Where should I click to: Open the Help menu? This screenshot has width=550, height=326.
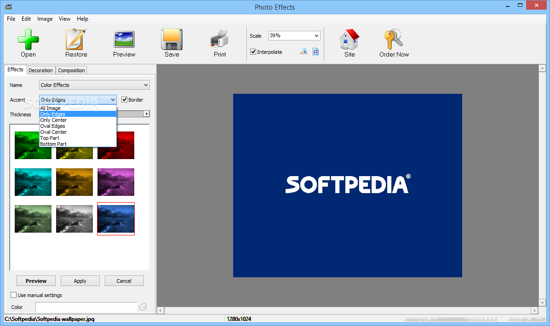[x=82, y=18]
